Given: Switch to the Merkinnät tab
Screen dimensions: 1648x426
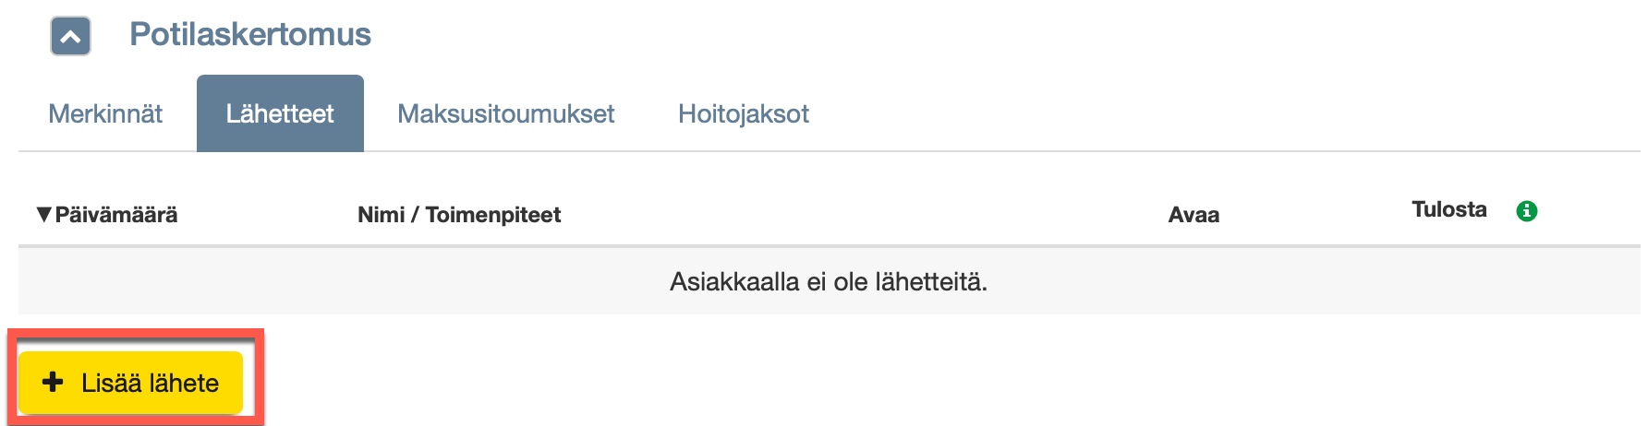Looking at the screenshot, I should [x=105, y=114].
